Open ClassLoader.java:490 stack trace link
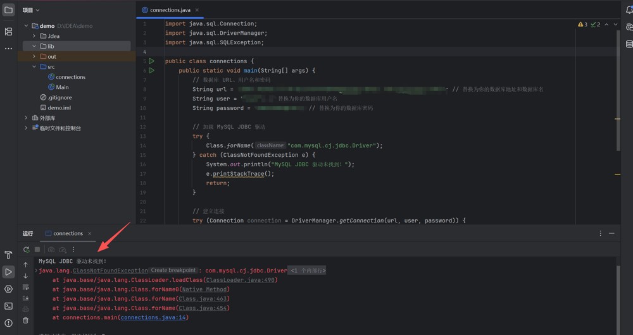This screenshot has width=633, height=335. [240, 280]
